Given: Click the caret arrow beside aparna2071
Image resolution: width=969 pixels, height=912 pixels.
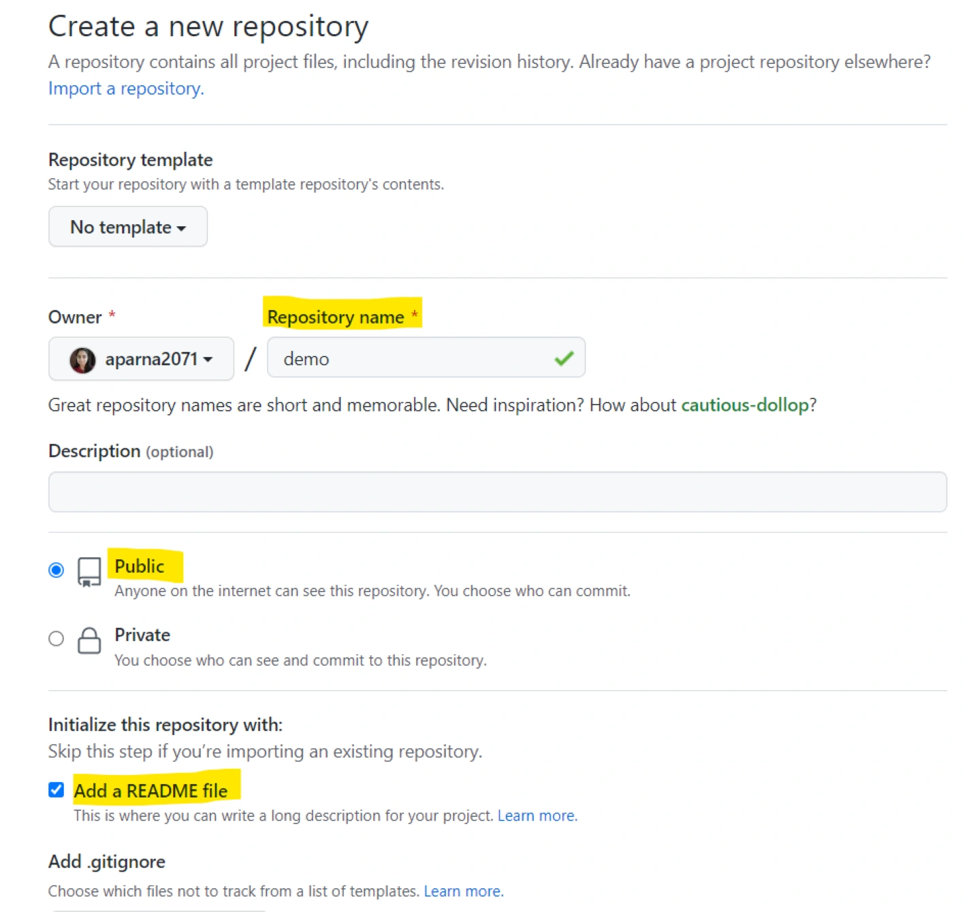Looking at the screenshot, I should (208, 359).
